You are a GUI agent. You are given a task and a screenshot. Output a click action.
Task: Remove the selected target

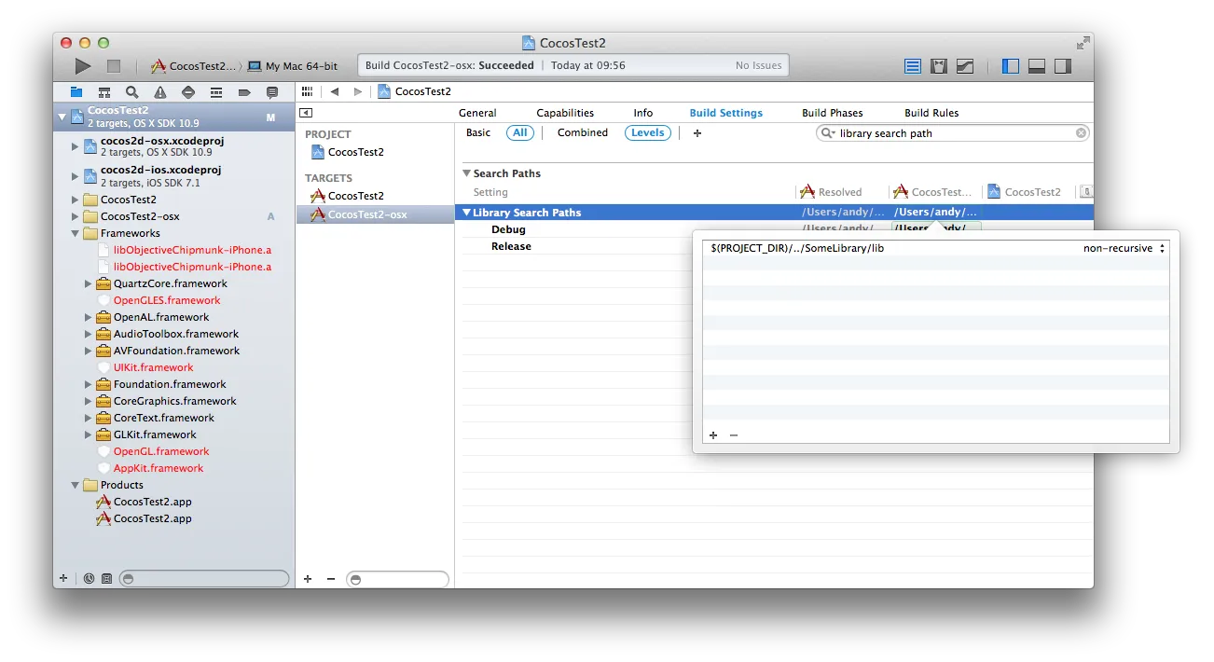click(330, 579)
